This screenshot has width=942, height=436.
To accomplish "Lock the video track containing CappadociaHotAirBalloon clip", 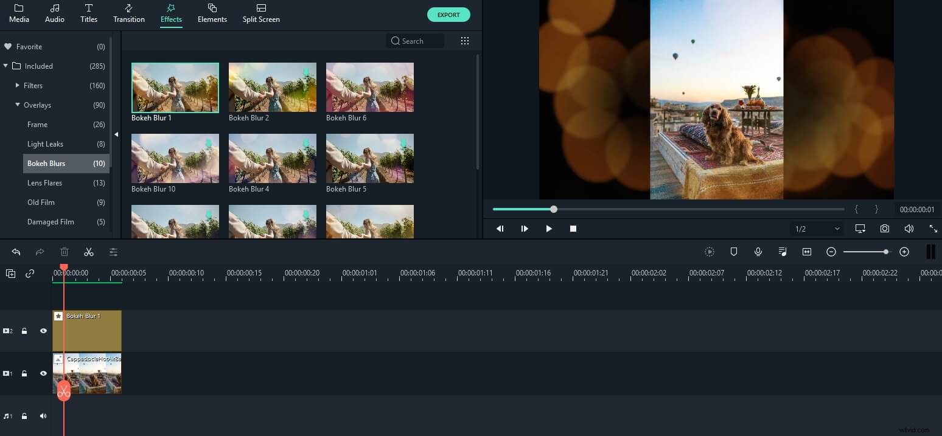I will (24, 373).
